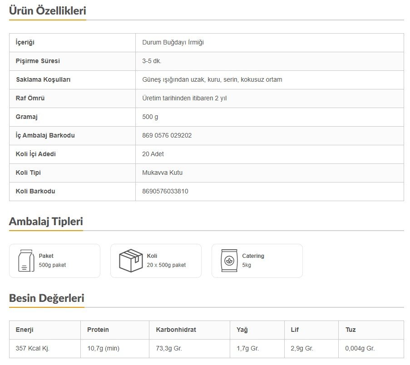Click the Mukavva Kutu box type value
This screenshot has height=365, width=410.
[x=162, y=173]
